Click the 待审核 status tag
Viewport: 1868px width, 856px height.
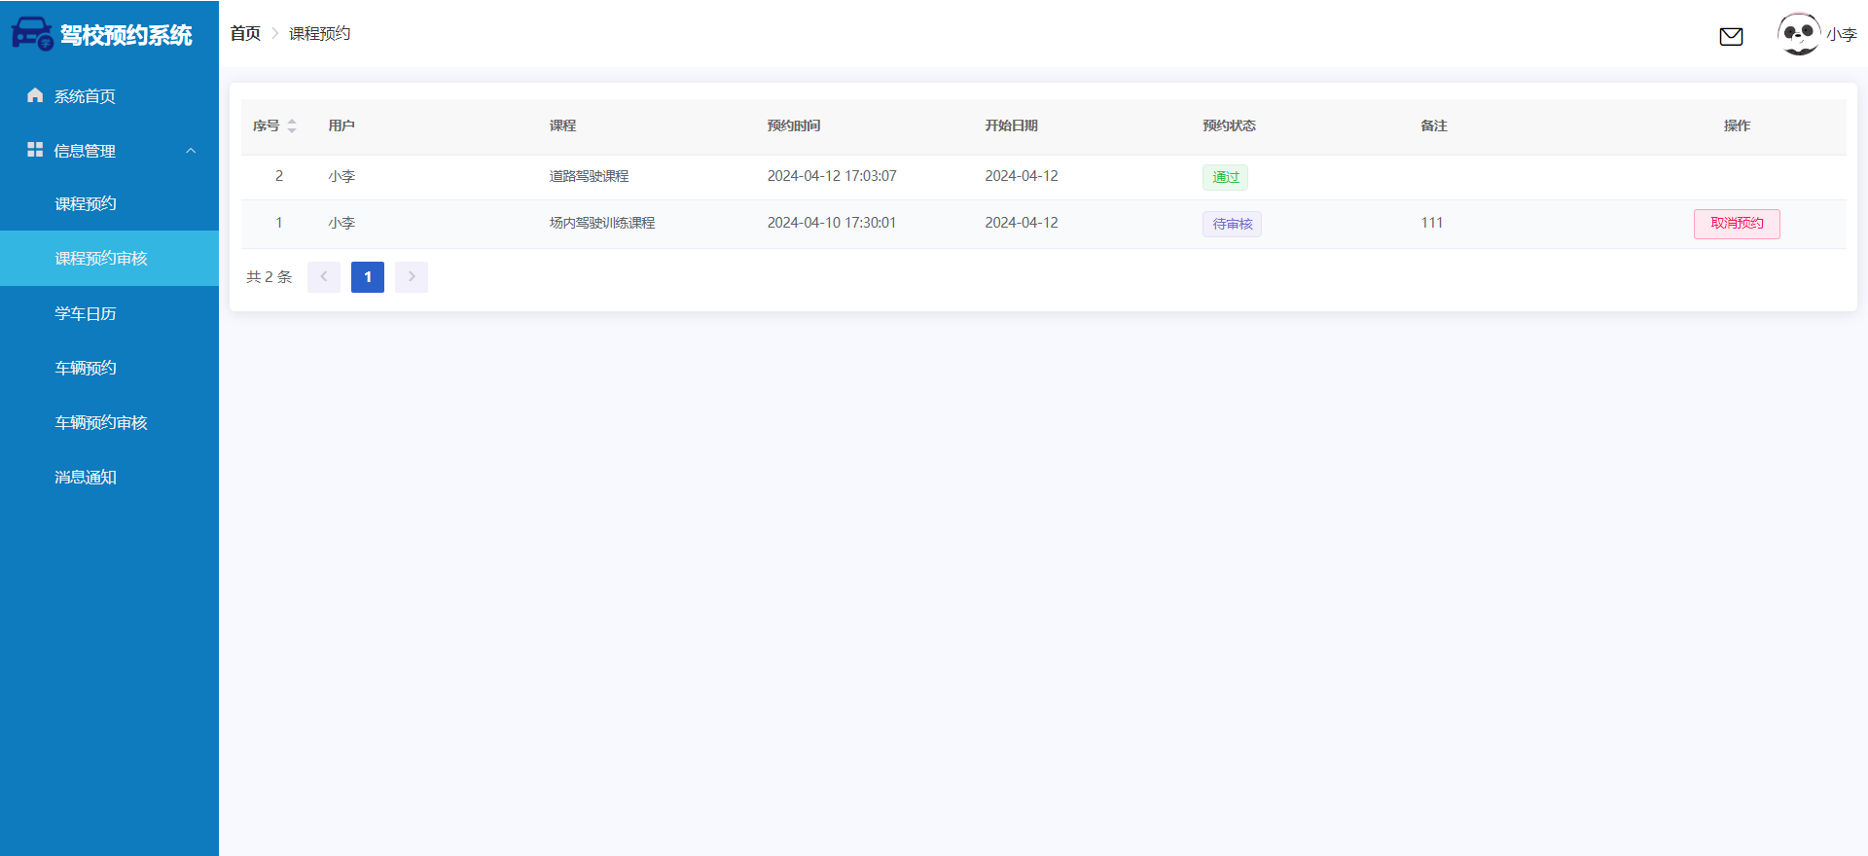click(x=1232, y=224)
